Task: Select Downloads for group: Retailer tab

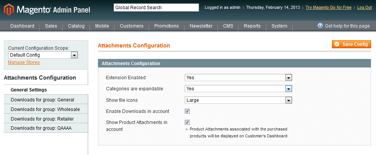Action: point(42,119)
